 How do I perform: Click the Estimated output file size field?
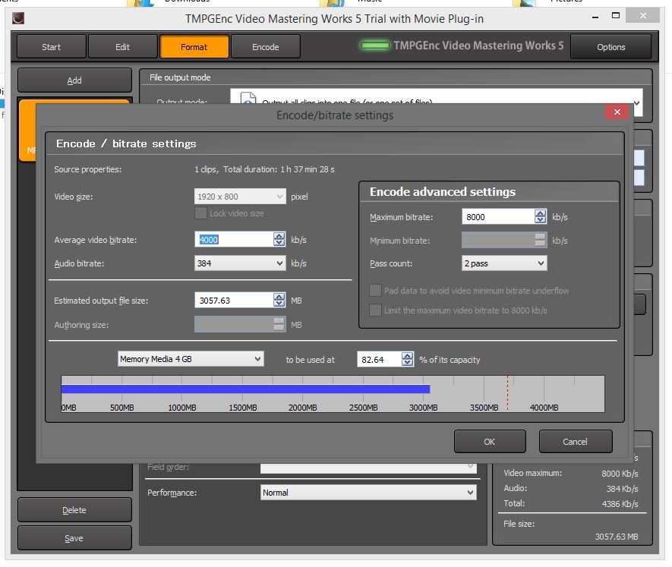(234, 300)
